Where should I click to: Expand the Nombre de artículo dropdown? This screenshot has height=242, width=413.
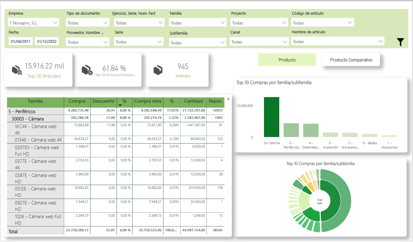tap(338, 41)
